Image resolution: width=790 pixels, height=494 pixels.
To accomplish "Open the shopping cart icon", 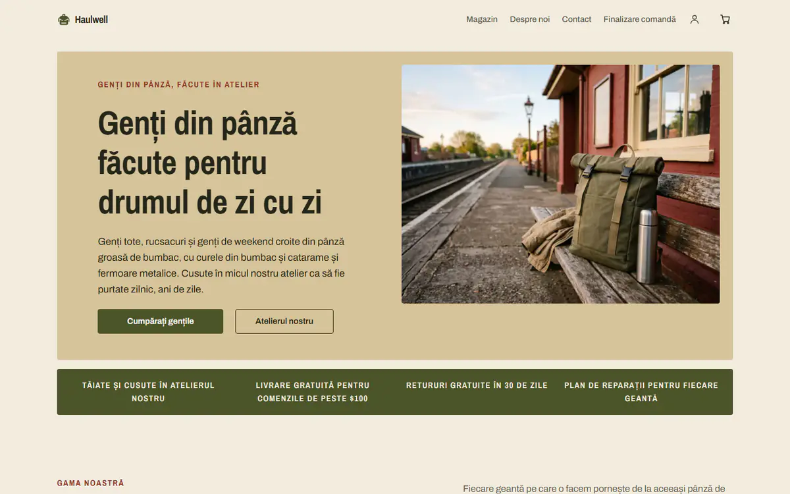I will point(725,20).
